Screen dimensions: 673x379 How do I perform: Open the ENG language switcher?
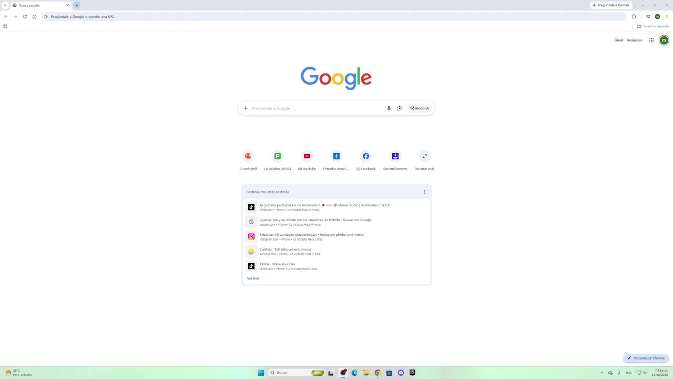(x=628, y=373)
